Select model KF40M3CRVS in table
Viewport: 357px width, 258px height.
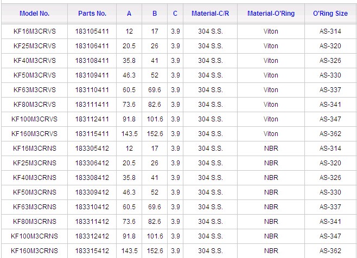click(34, 61)
